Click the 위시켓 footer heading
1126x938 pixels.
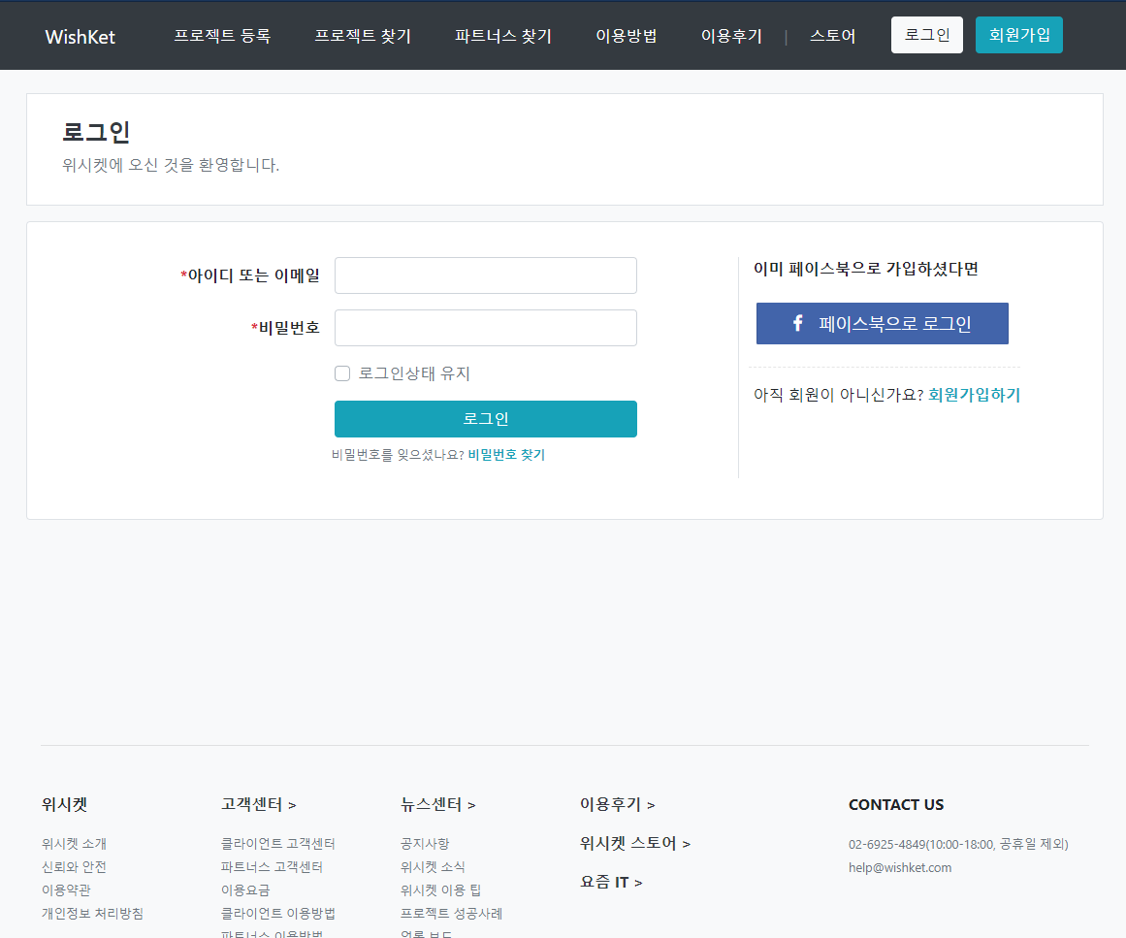(64, 804)
